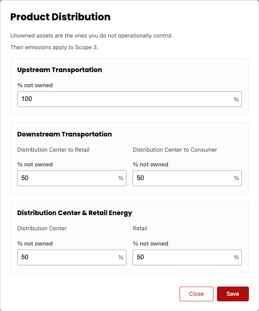Click the % symbol in Upstream Transportation field
Screen dimensions: 259x311
tap(236, 99)
